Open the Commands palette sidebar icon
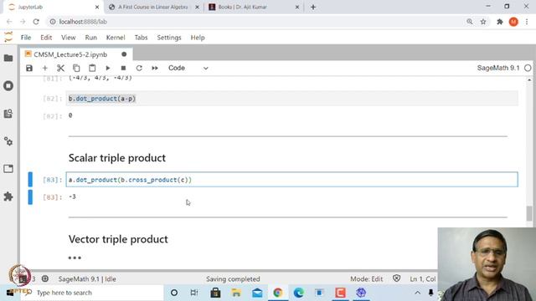 8,114
